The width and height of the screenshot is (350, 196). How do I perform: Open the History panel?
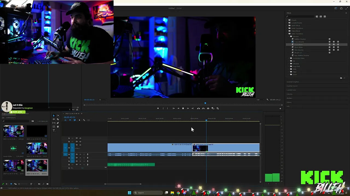pyautogui.click(x=289, y=102)
